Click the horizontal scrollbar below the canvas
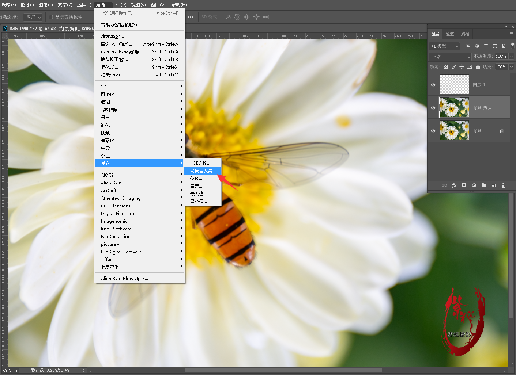This screenshot has width=516, height=375. (283, 370)
